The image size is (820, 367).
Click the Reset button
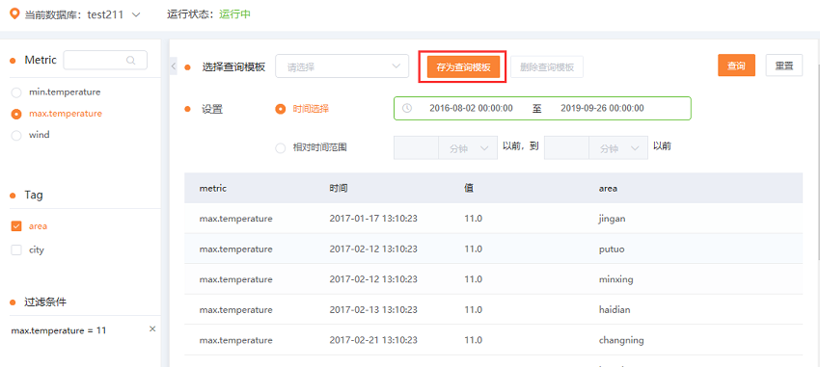point(784,66)
